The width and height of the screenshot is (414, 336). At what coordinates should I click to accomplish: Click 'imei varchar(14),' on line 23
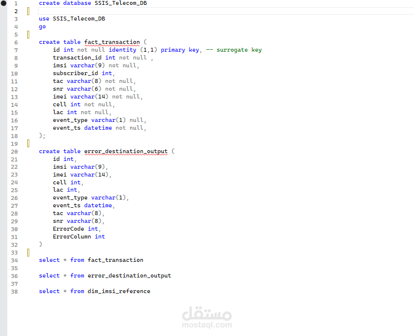tap(82, 175)
